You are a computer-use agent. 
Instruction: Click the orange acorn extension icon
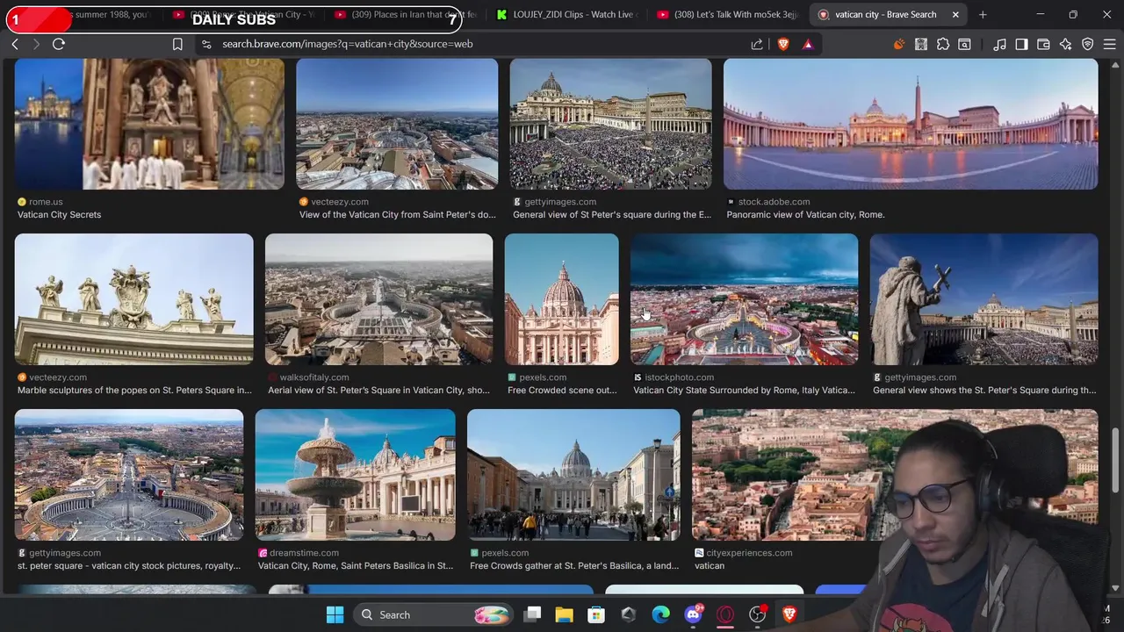click(898, 44)
